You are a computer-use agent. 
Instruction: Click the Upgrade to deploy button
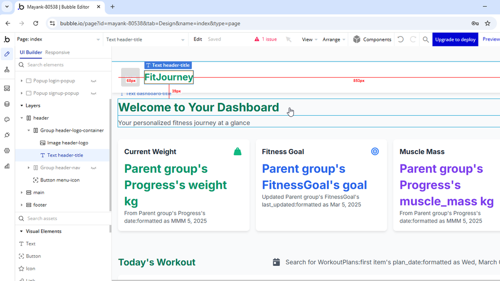pos(456,40)
